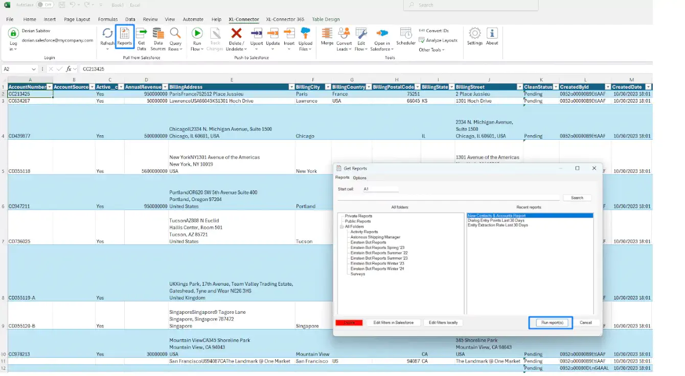This screenshot has width=685, height=376.
Task: Click the insert function fx icon
Action: (68, 69)
